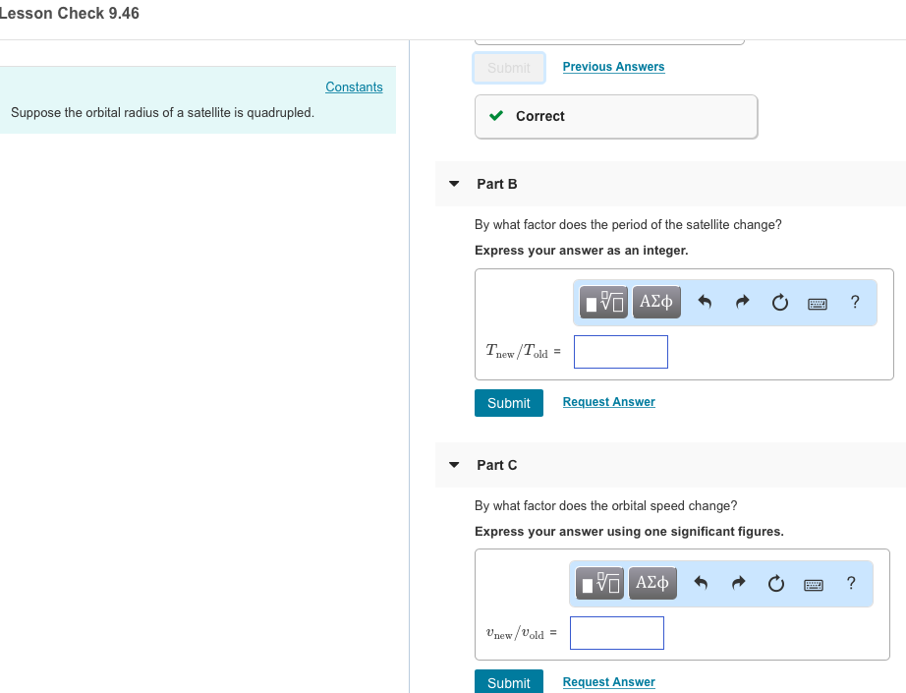Undo input in the Part C equation editor
This screenshot has height=693, width=906.
(x=702, y=583)
